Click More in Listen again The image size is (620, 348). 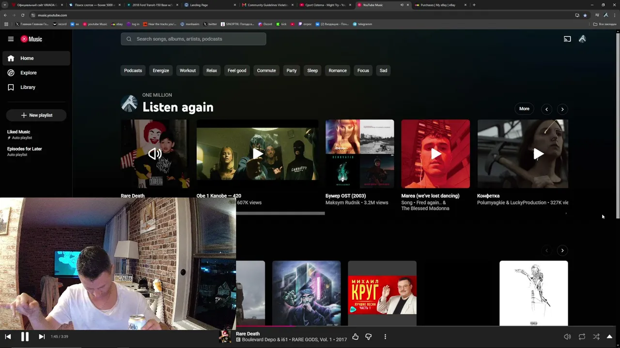[x=525, y=109]
